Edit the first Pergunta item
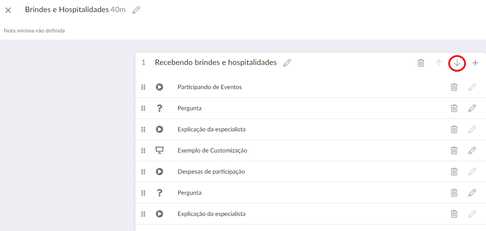This screenshot has height=231, width=486. 472,108
